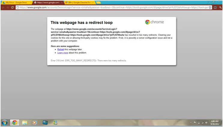Open the mail extension icon in toolbar

pos(215,8)
